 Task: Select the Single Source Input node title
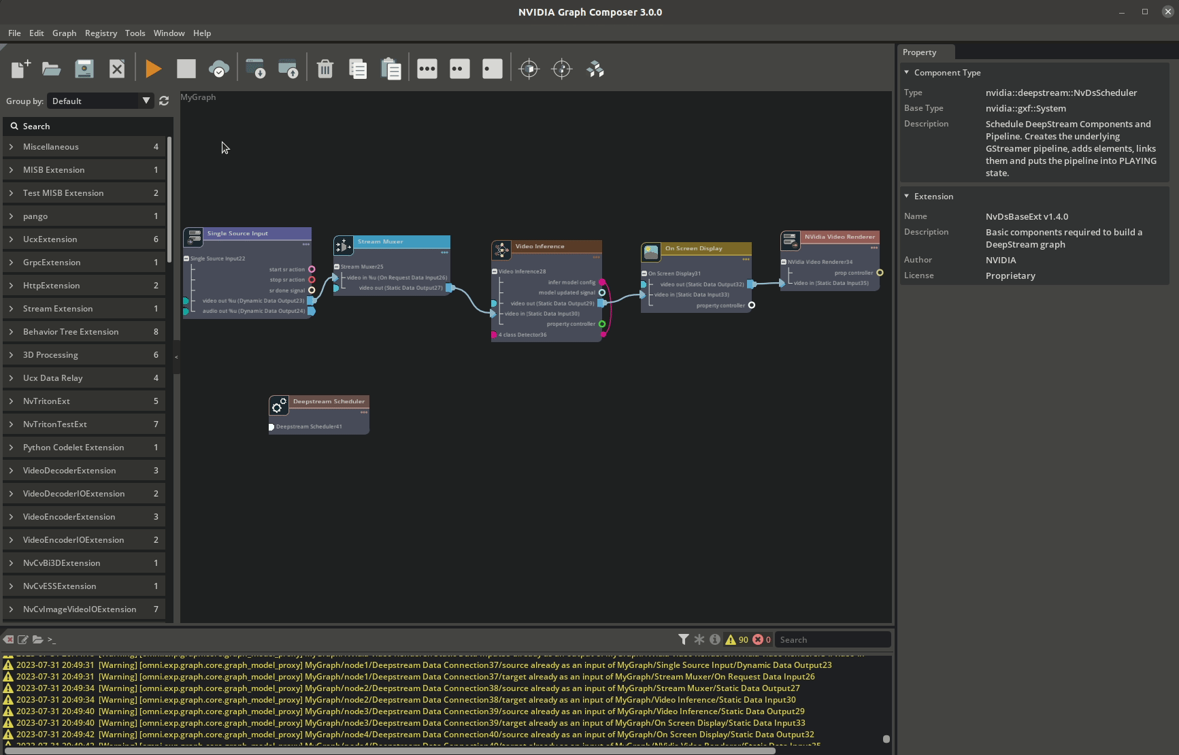[237, 233]
